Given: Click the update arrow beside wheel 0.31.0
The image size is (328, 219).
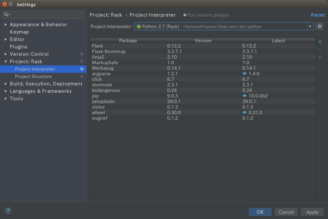Looking at the screenshot, I should (244, 112).
